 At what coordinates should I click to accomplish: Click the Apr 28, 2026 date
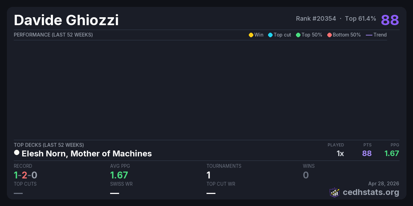click(x=384, y=184)
